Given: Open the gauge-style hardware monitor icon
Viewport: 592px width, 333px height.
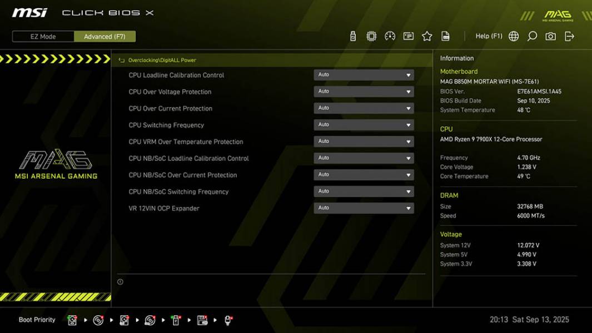Looking at the screenshot, I should pos(389,35).
